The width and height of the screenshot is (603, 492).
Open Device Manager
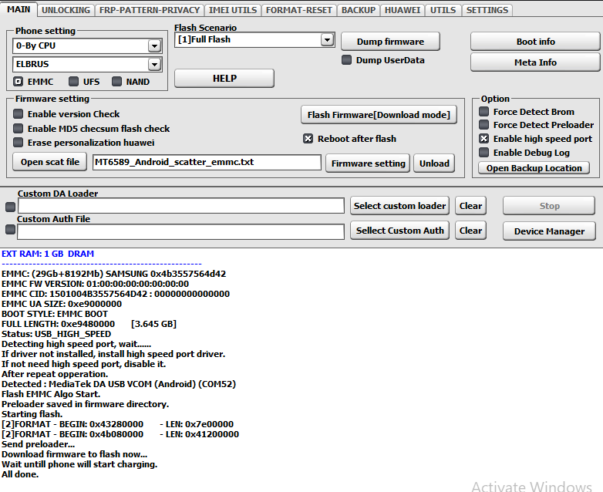(x=549, y=231)
